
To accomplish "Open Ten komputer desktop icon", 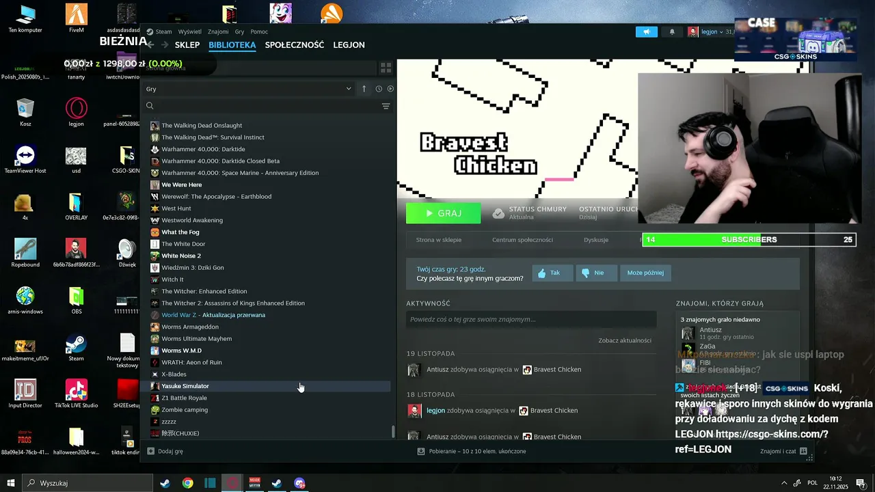I will pos(25,18).
